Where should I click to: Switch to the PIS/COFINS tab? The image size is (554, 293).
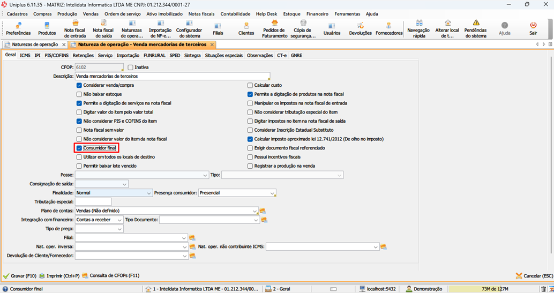coord(57,56)
